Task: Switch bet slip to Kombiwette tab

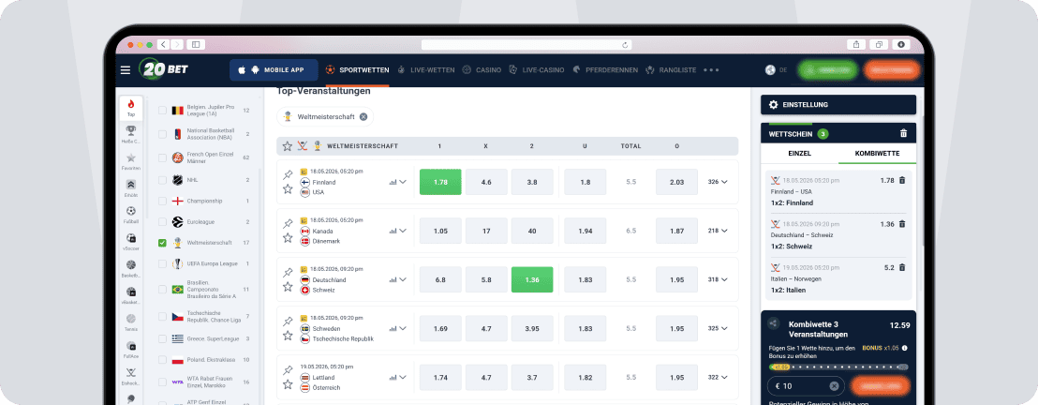Action: (877, 153)
